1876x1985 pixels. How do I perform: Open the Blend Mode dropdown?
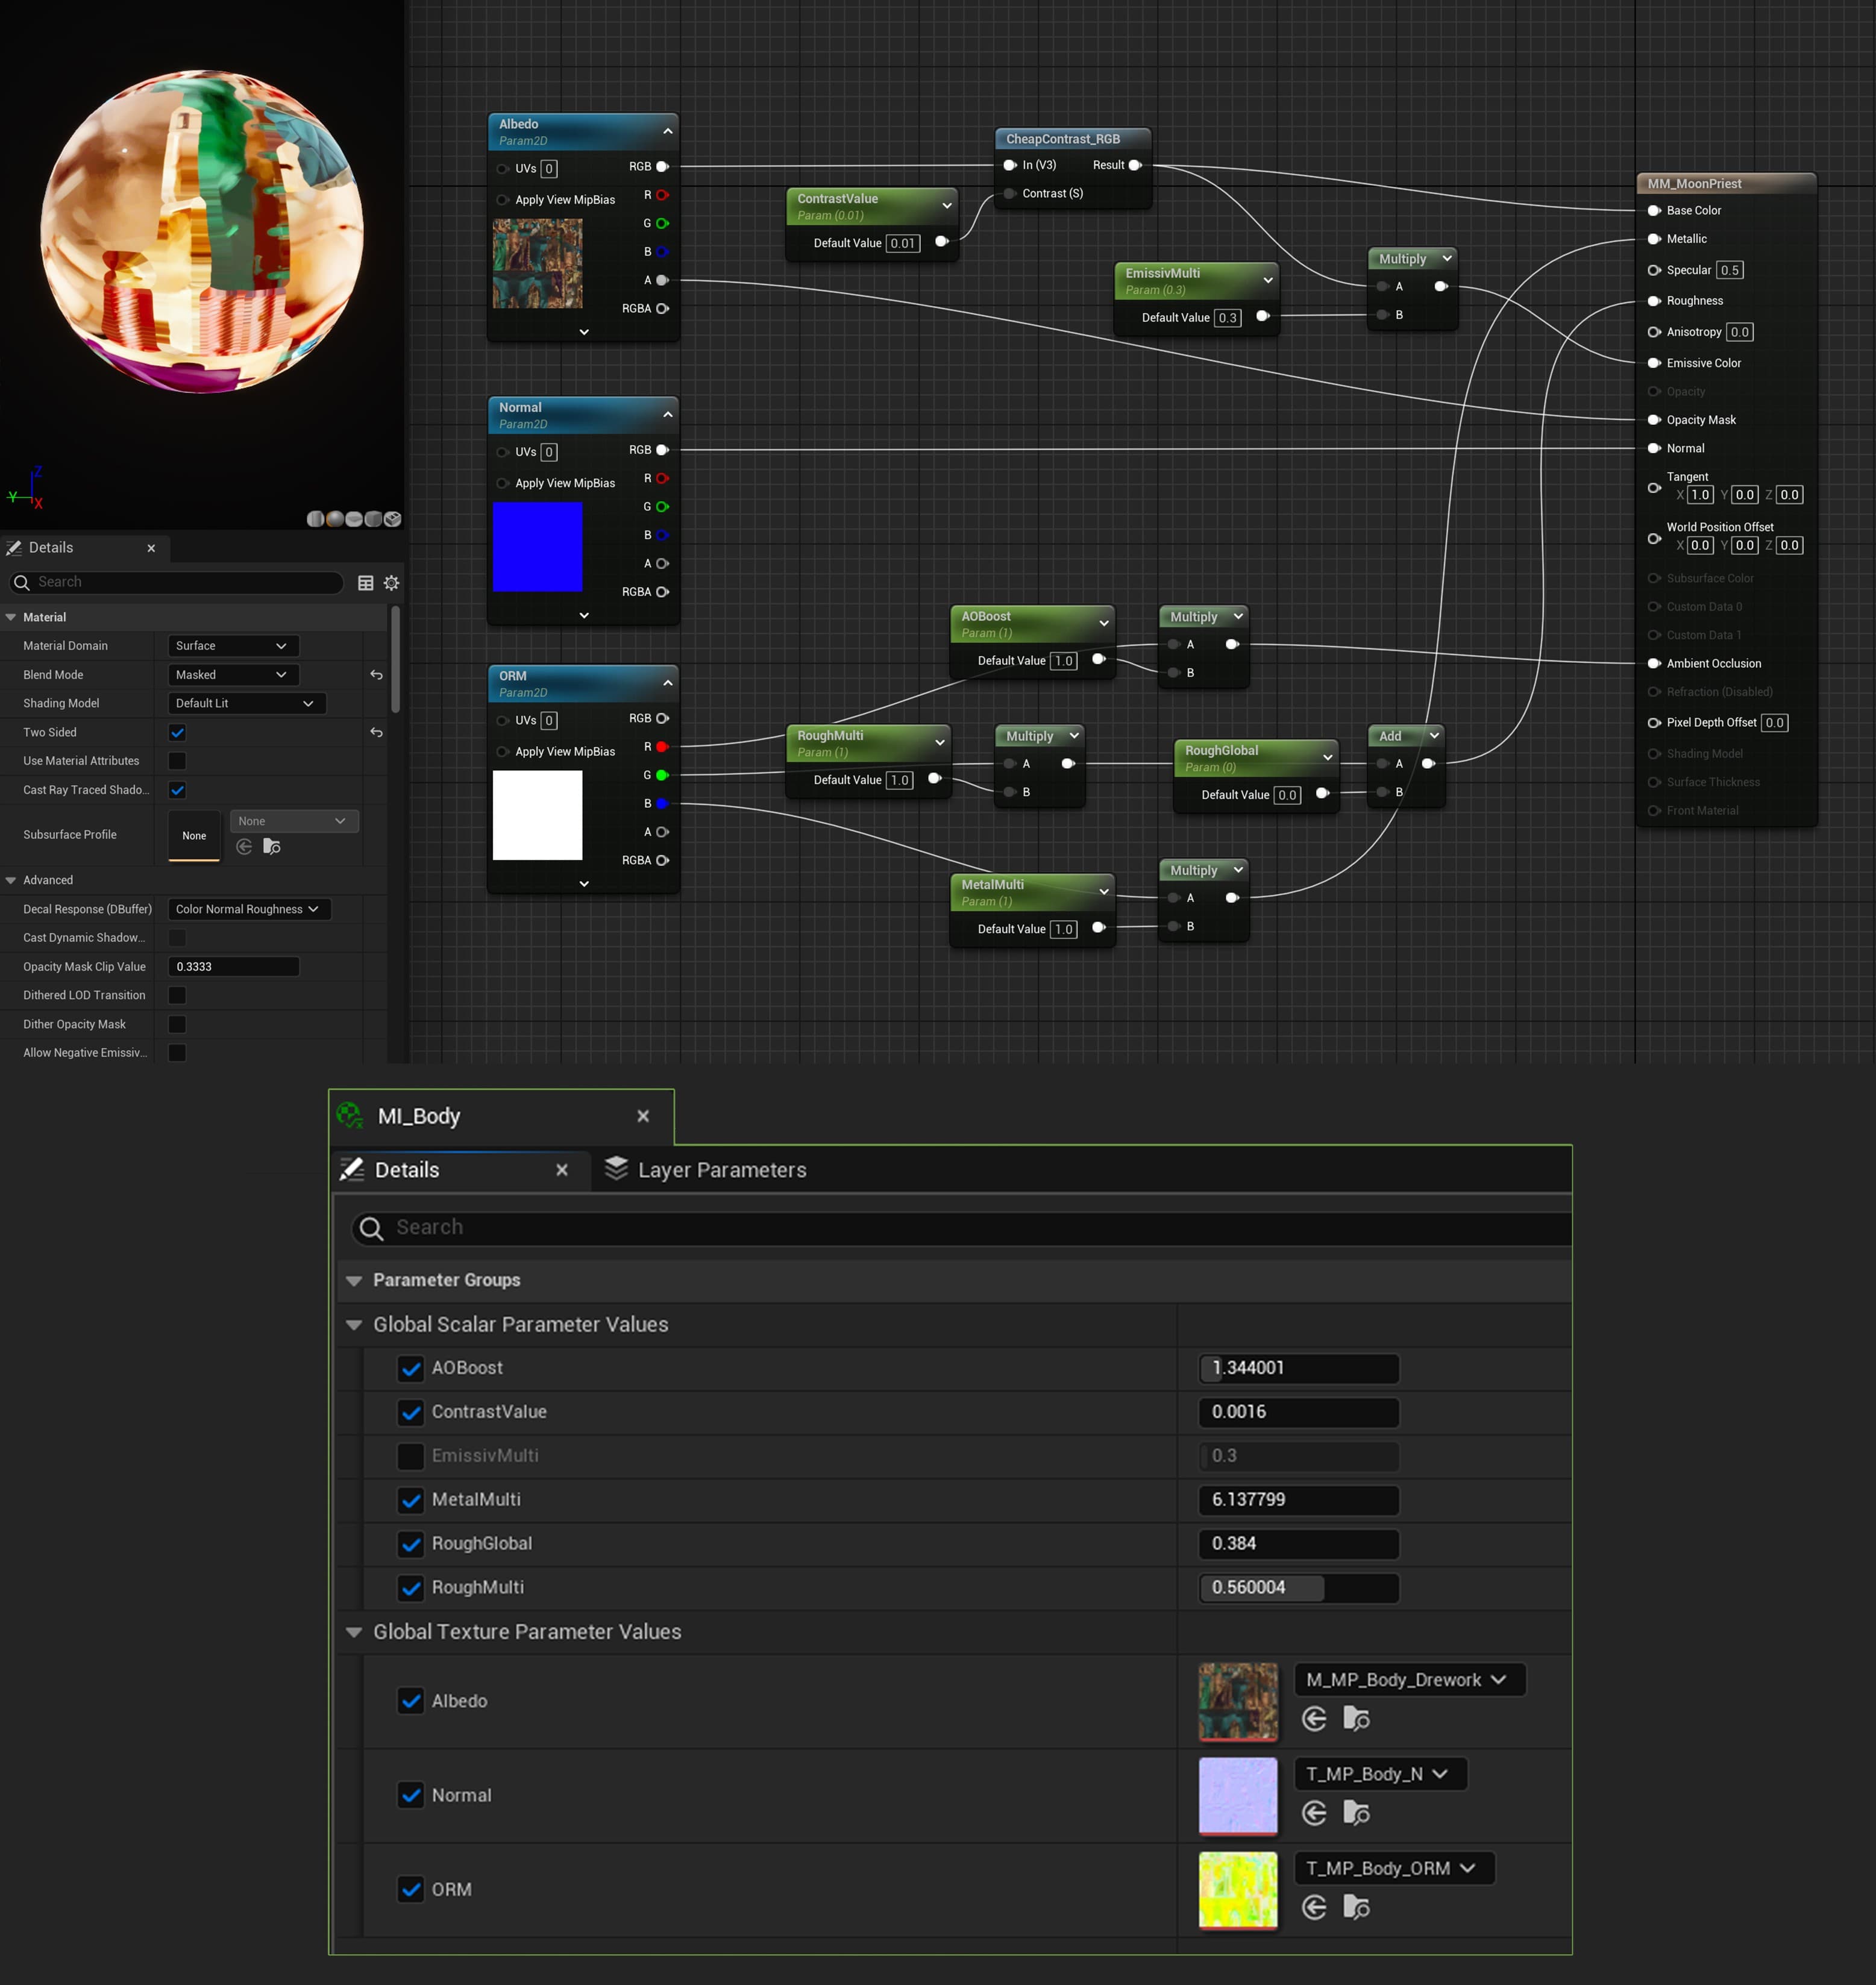tap(232, 675)
